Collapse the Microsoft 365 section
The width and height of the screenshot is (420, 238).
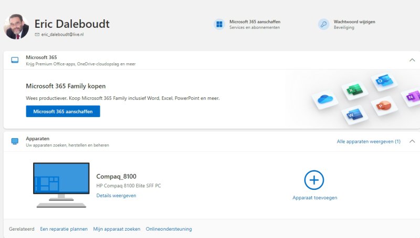tap(412, 60)
